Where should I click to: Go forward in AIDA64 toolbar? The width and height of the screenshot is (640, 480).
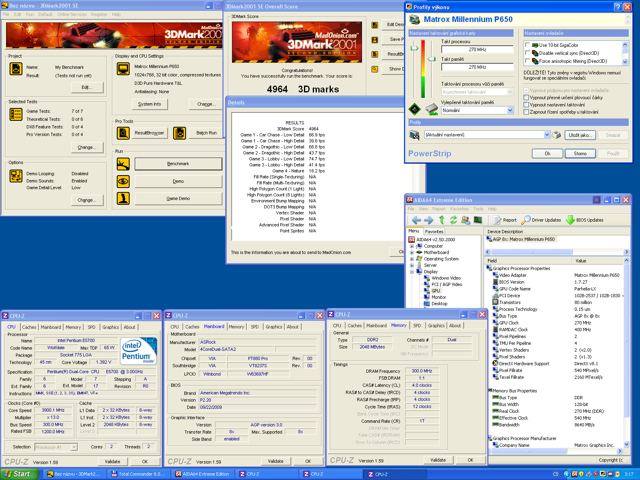pyautogui.click(x=429, y=220)
